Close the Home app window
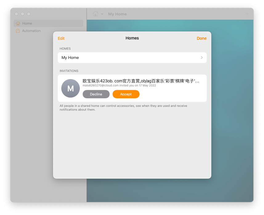The image size is (264, 215). click(16, 14)
